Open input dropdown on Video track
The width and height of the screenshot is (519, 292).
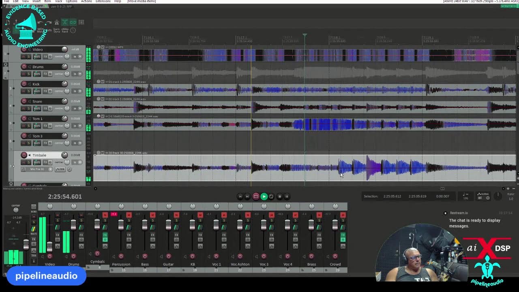77,56
